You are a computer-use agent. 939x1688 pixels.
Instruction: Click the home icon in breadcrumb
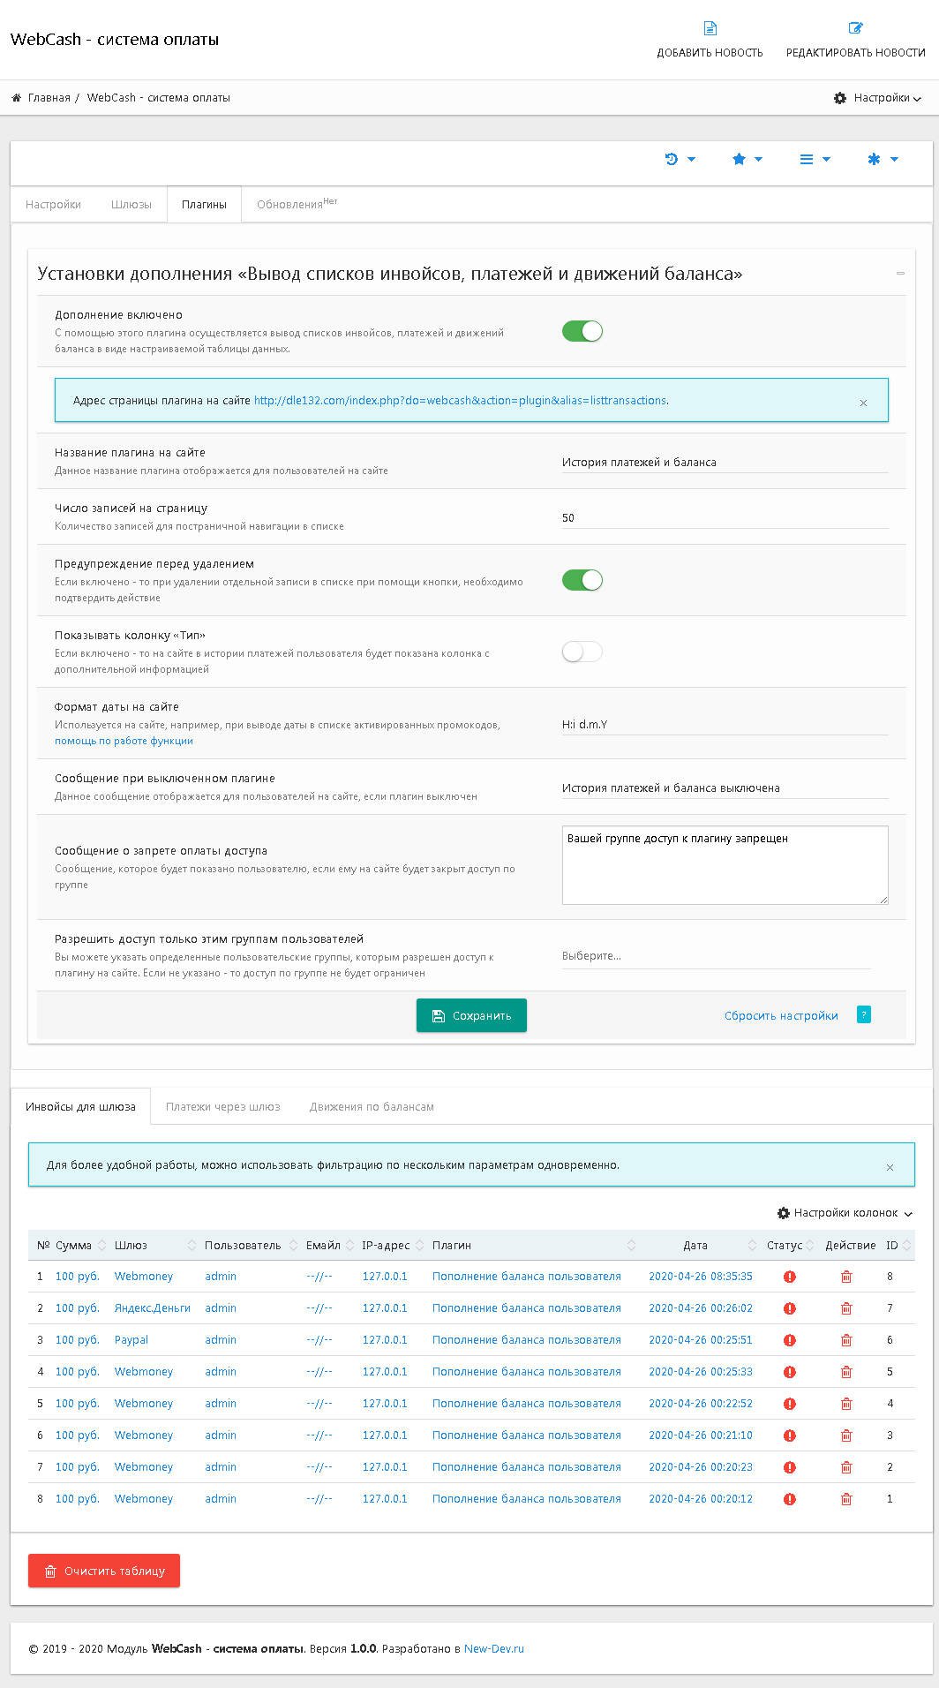(17, 98)
